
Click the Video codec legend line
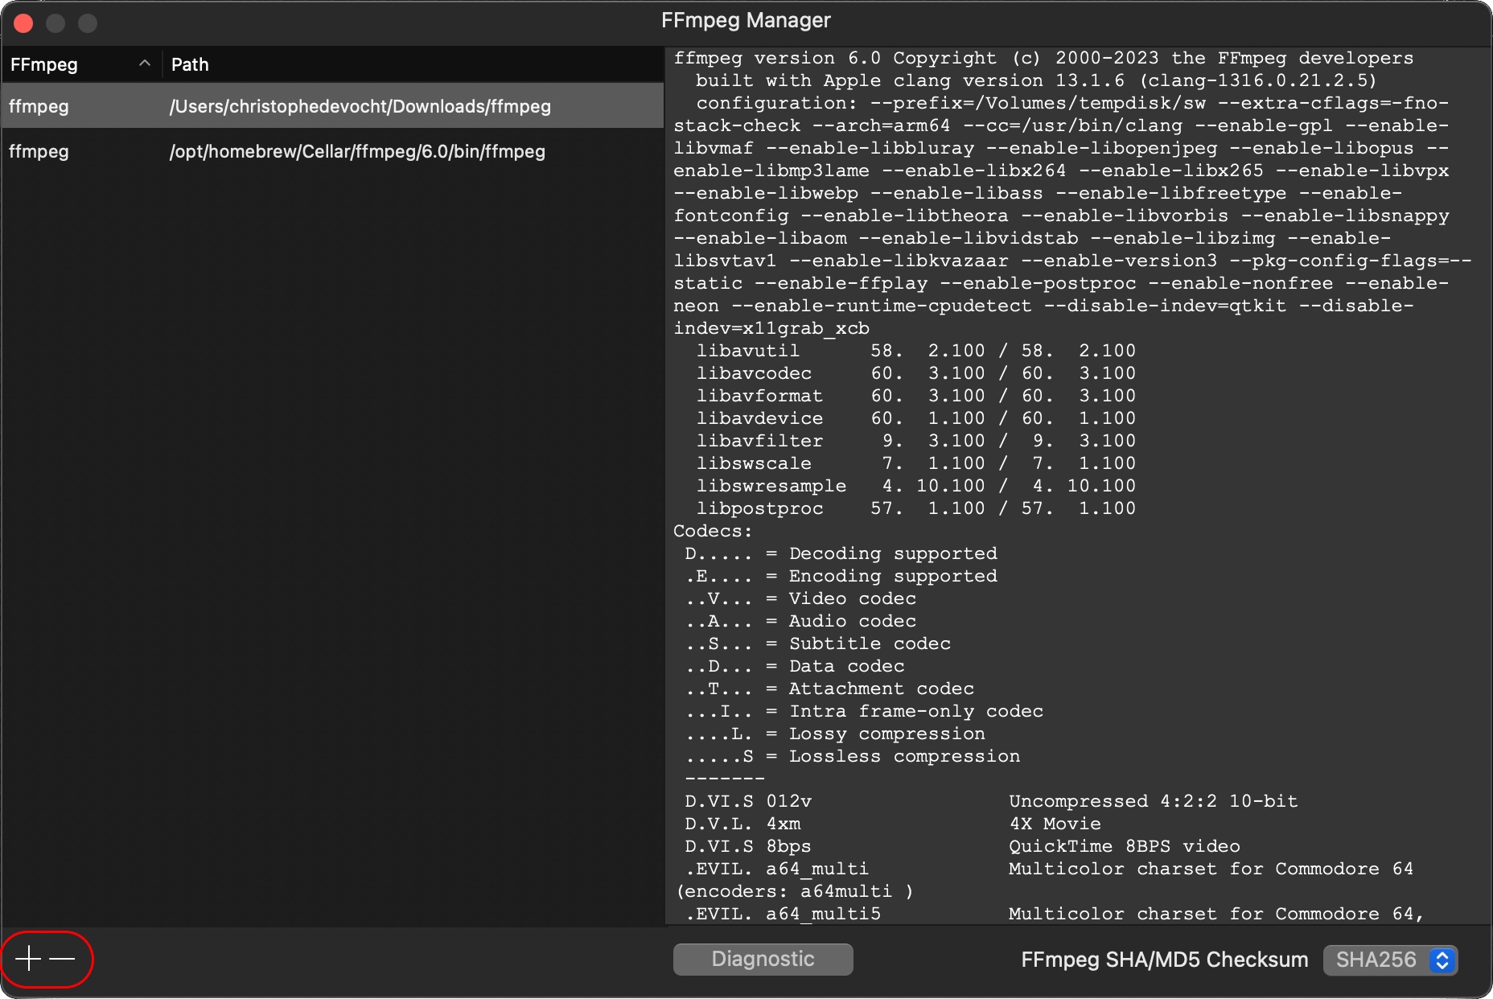point(800,598)
